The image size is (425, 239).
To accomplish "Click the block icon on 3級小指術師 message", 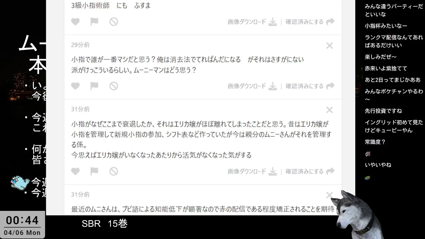I will (x=114, y=22).
